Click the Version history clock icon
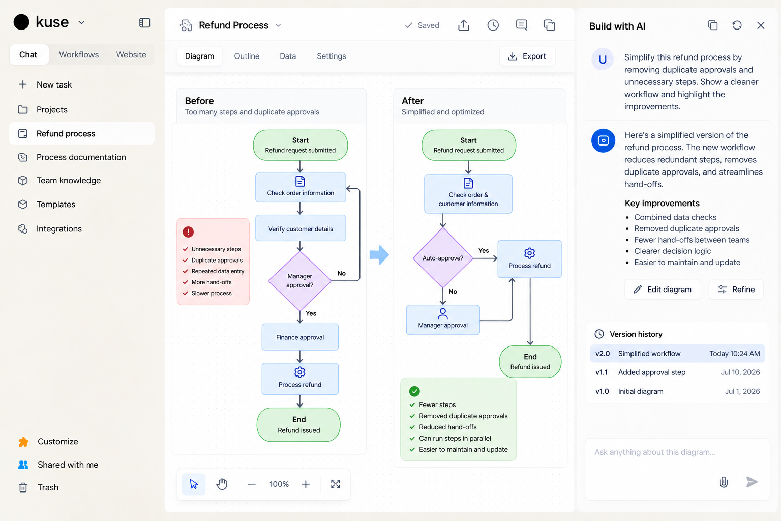The width and height of the screenshot is (781, 521). (599, 334)
